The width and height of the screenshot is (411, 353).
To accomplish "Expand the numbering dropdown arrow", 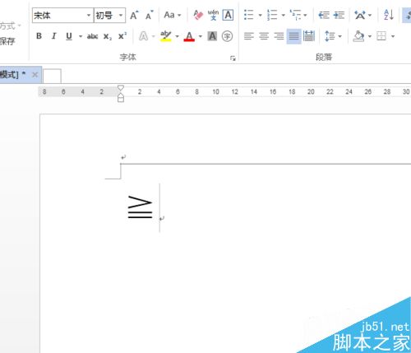I will pos(284,15).
